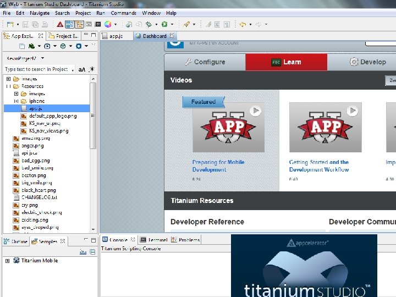
Task: Toggle case-sensitive search aA button
Action: 82,69
